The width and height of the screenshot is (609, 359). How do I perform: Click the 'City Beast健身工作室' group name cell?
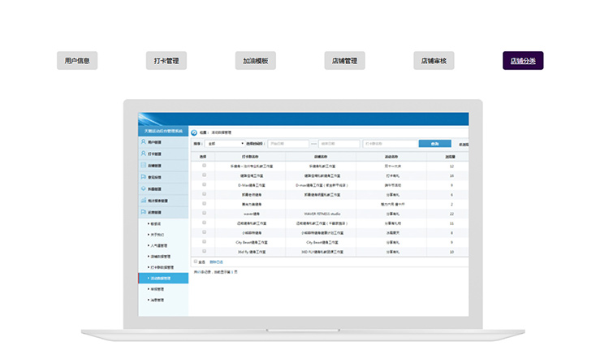251,242
